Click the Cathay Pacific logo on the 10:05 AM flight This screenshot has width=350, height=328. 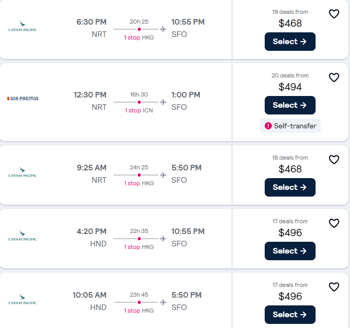[23, 300]
